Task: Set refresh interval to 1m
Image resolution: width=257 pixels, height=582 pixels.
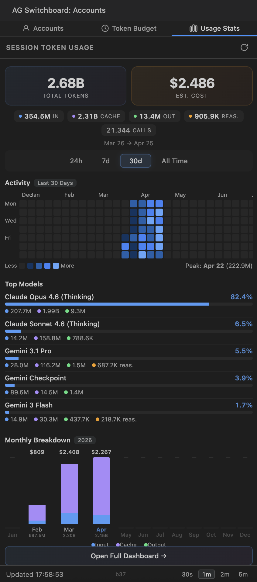Action: click(x=207, y=574)
